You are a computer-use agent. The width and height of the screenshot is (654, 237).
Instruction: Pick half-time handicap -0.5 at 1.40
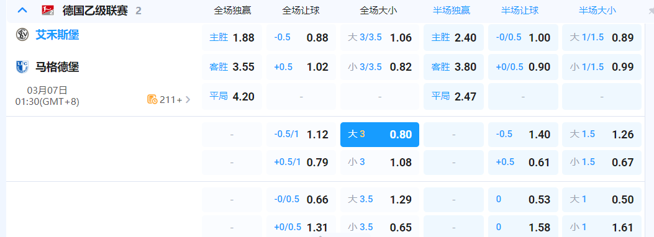pyautogui.click(x=523, y=135)
